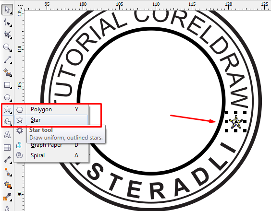Click the ruler origin corner box
This screenshot has height=211, width=271.
pyautogui.click(x=20, y=7)
